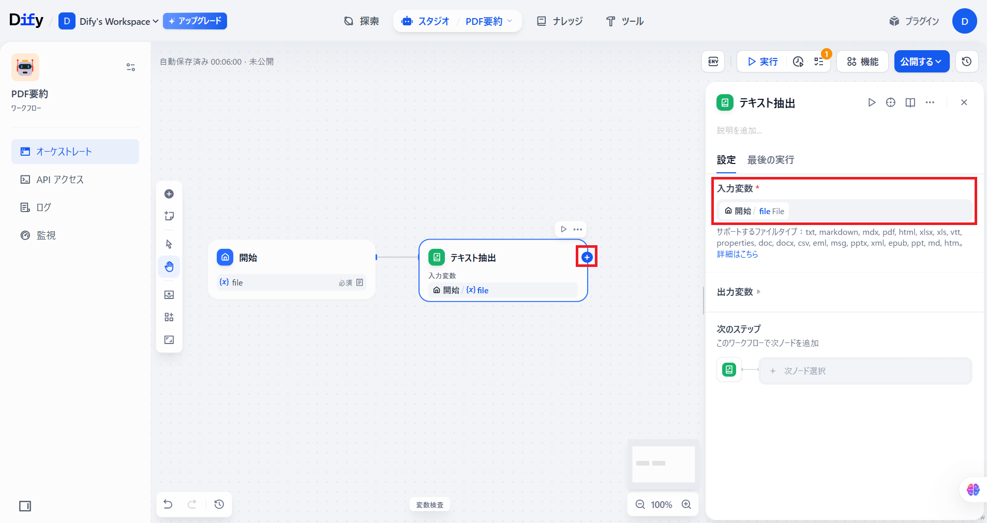Select the hand pan mode tool

pyautogui.click(x=169, y=267)
